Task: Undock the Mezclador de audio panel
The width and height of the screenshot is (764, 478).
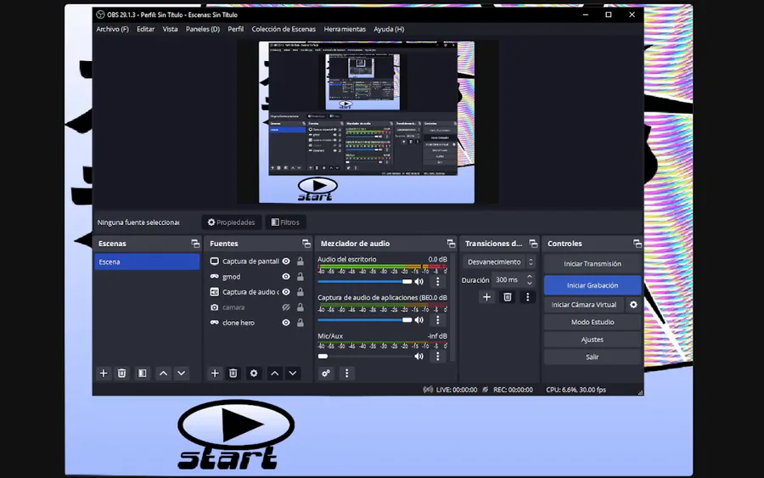Action: click(451, 243)
